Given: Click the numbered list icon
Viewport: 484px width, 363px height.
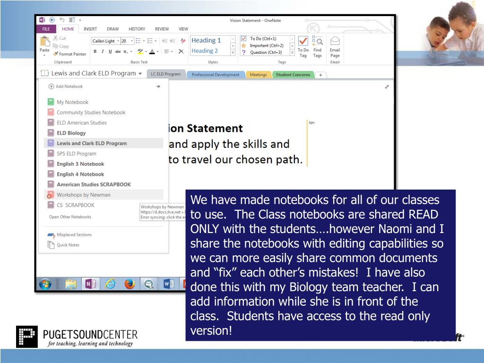Looking at the screenshot, I should 150,41.
